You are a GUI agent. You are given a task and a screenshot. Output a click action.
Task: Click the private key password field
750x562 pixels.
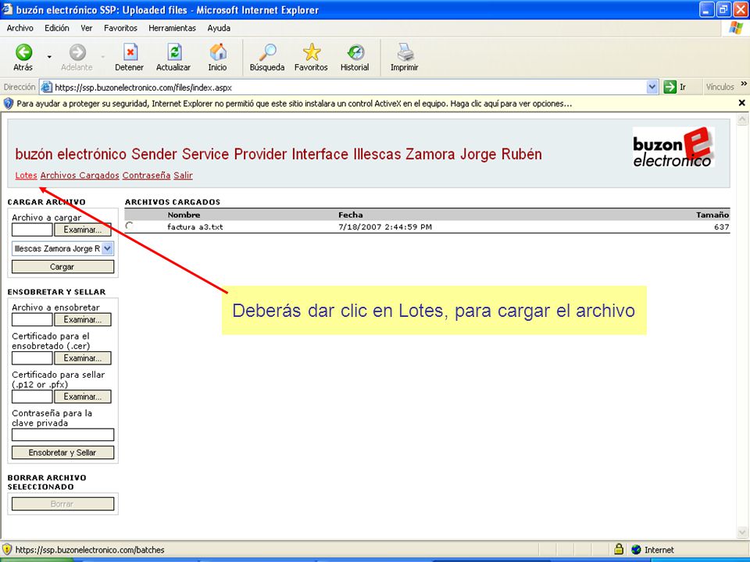[62, 435]
